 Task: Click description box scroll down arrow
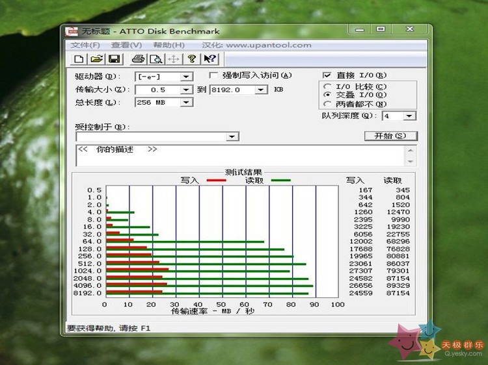(411, 162)
